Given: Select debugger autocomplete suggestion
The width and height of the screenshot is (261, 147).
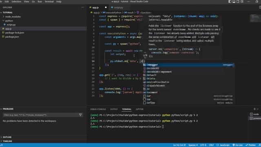Looking at the screenshot, I should pyautogui.click(x=188, y=65).
